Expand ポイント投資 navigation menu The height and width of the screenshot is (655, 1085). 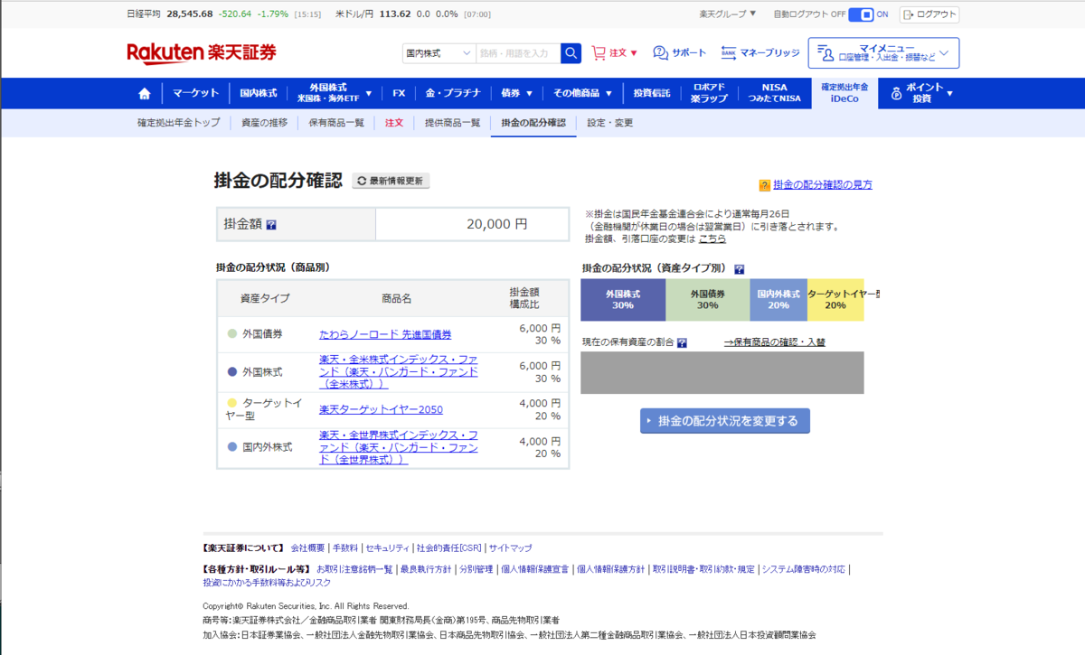(x=921, y=93)
